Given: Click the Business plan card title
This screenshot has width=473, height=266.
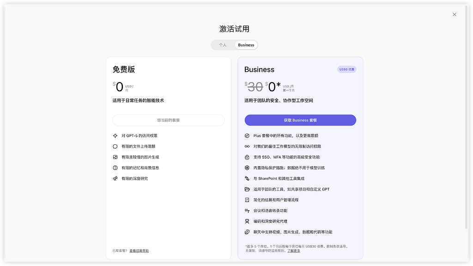Looking at the screenshot, I should [x=259, y=70].
